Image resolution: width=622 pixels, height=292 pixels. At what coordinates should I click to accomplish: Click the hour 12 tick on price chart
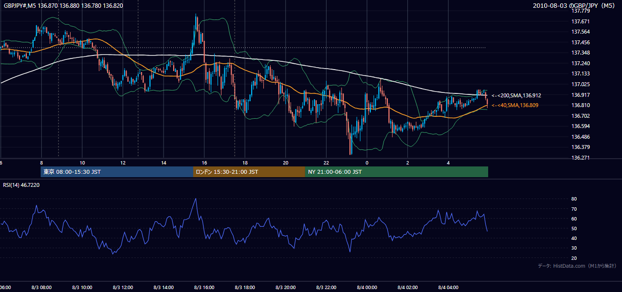click(x=123, y=163)
